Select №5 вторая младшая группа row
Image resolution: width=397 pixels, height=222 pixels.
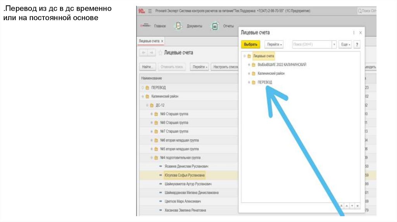point(189,149)
